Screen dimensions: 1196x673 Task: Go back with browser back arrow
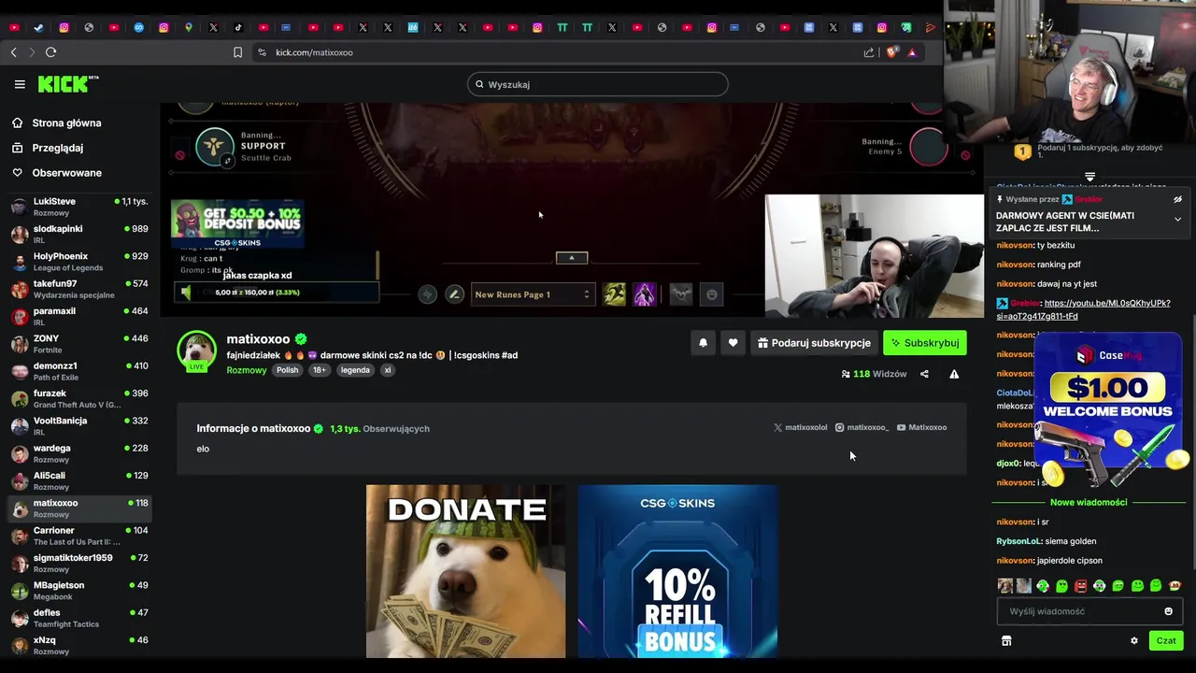point(14,52)
